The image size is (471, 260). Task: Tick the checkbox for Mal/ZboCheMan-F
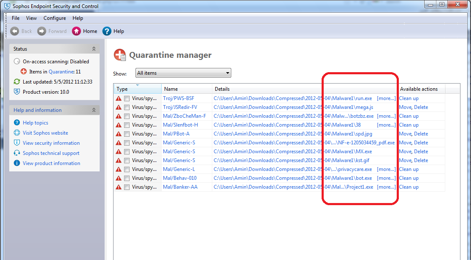pos(127,116)
